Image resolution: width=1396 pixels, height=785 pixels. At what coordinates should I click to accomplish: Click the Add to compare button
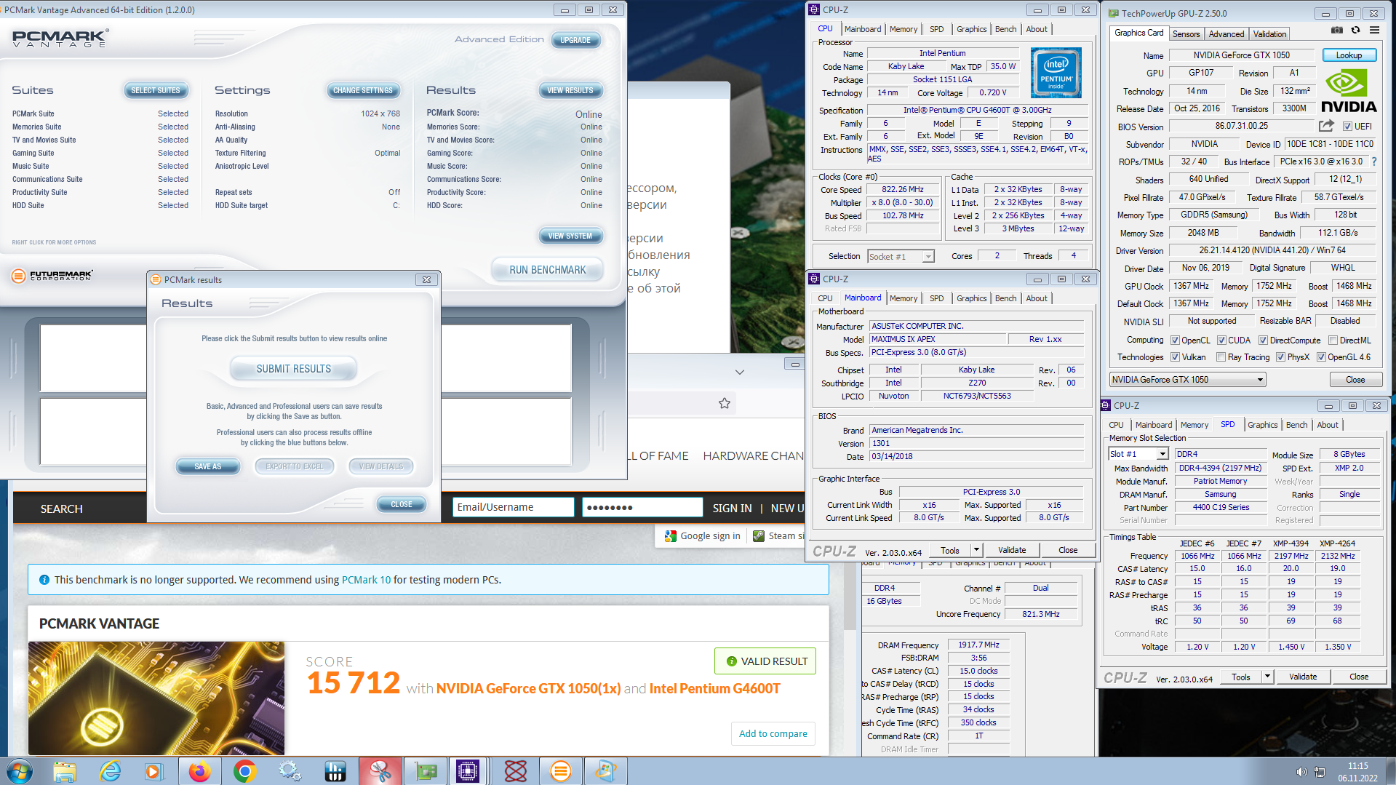(x=773, y=733)
